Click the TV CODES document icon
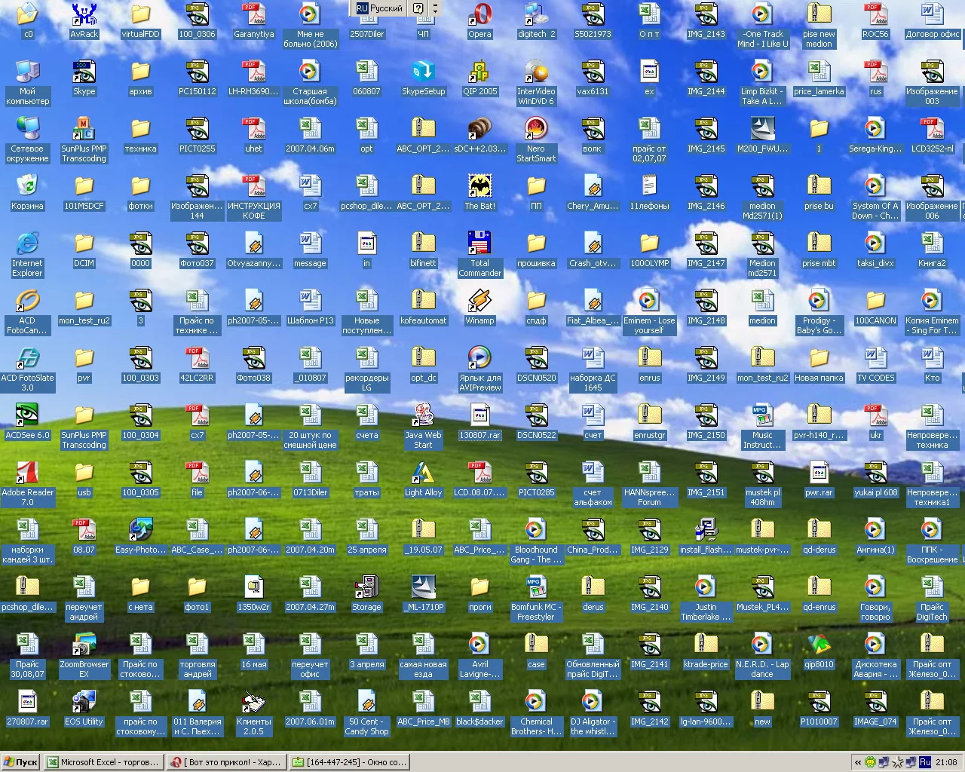 [x=875, y=363]
